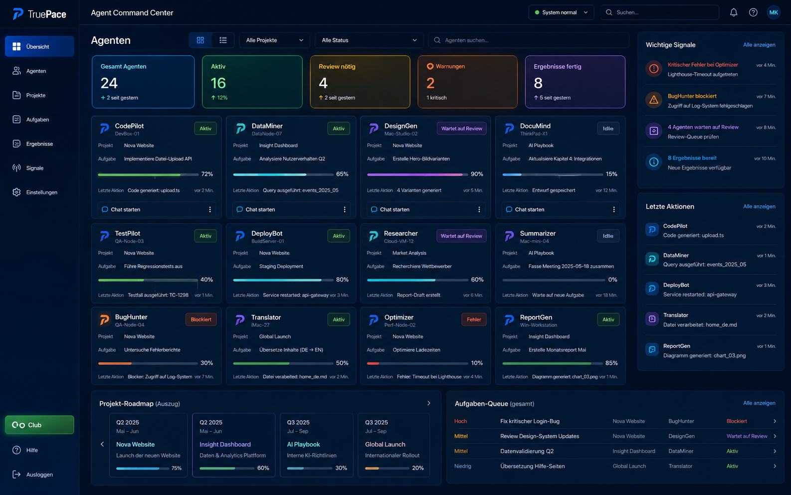
Task: Open the notifications bell
Action: [x=734, y=12]
